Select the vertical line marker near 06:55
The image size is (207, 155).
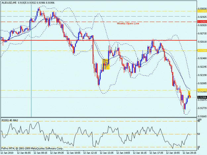pos(31,60)
